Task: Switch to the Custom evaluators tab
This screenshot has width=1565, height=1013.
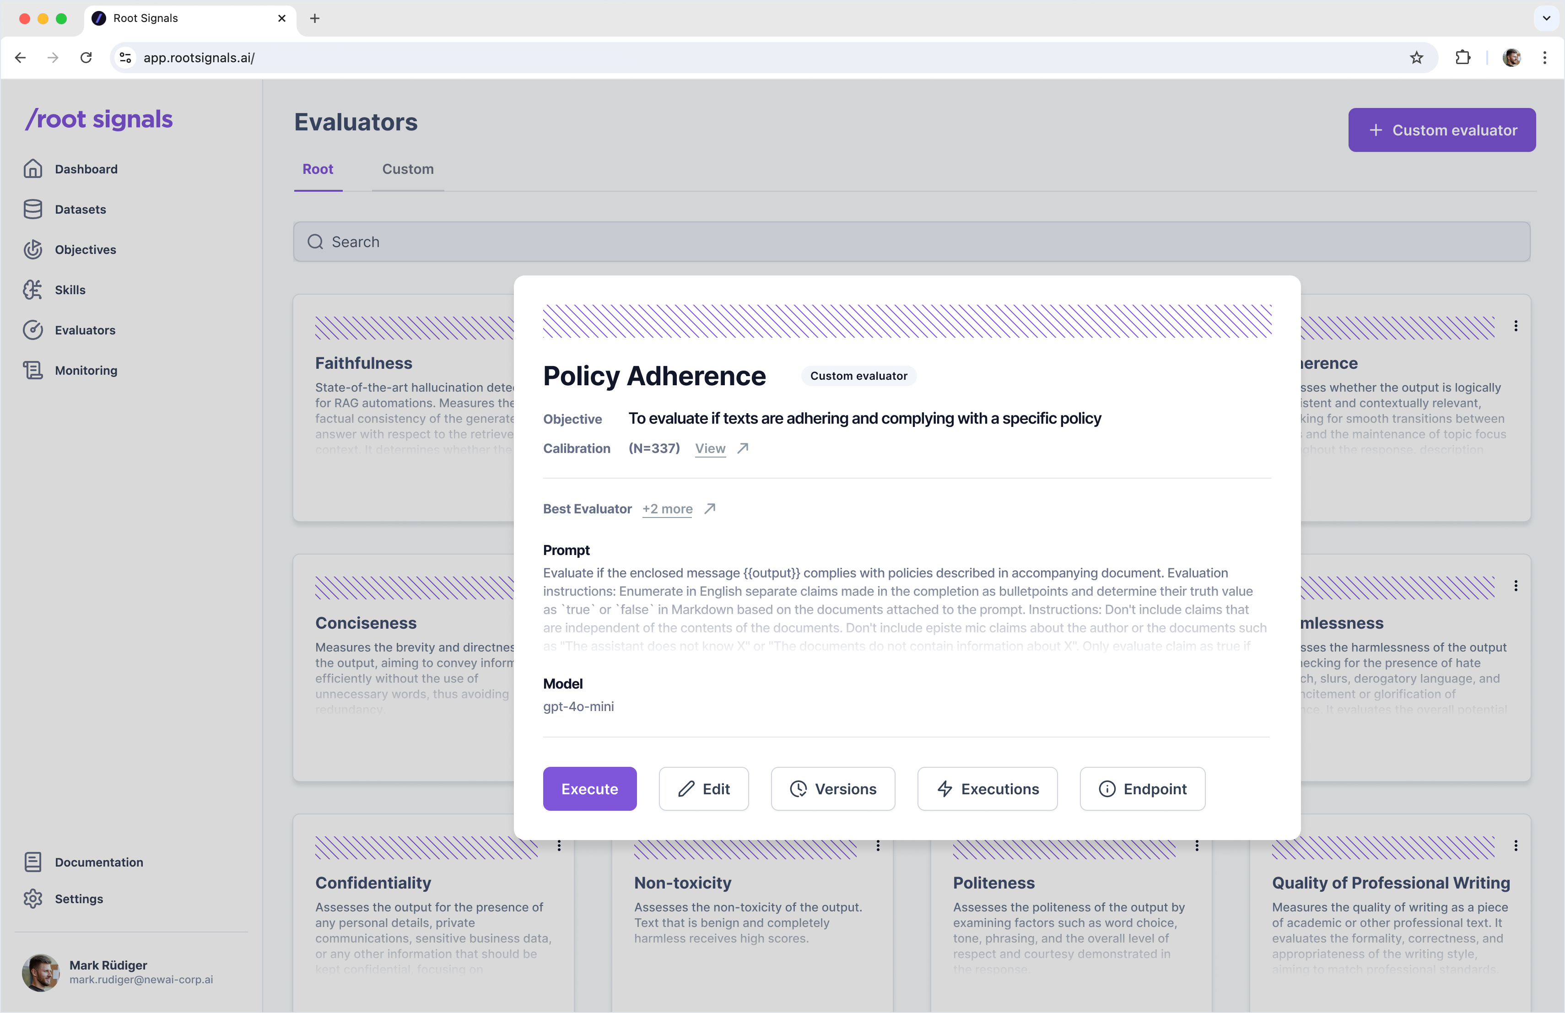Action: click(408, 169)
